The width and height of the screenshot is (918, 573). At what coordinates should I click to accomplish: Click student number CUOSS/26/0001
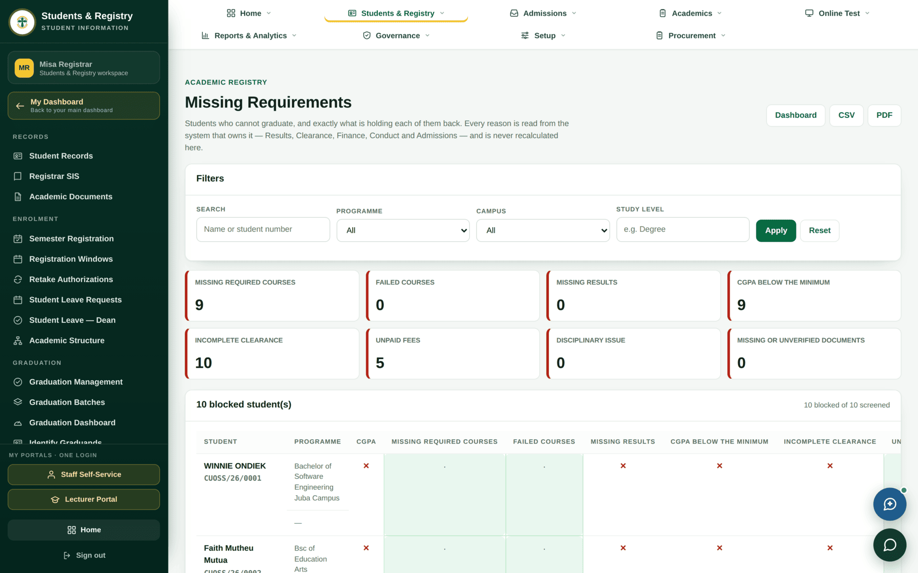233,478
